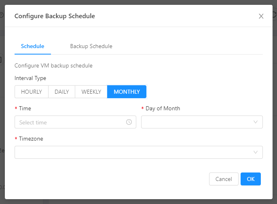The image size is (277, 204).
Task: Switch to the Backup Schedule tab
Action: pyautogui.click(x=91, y=46)
